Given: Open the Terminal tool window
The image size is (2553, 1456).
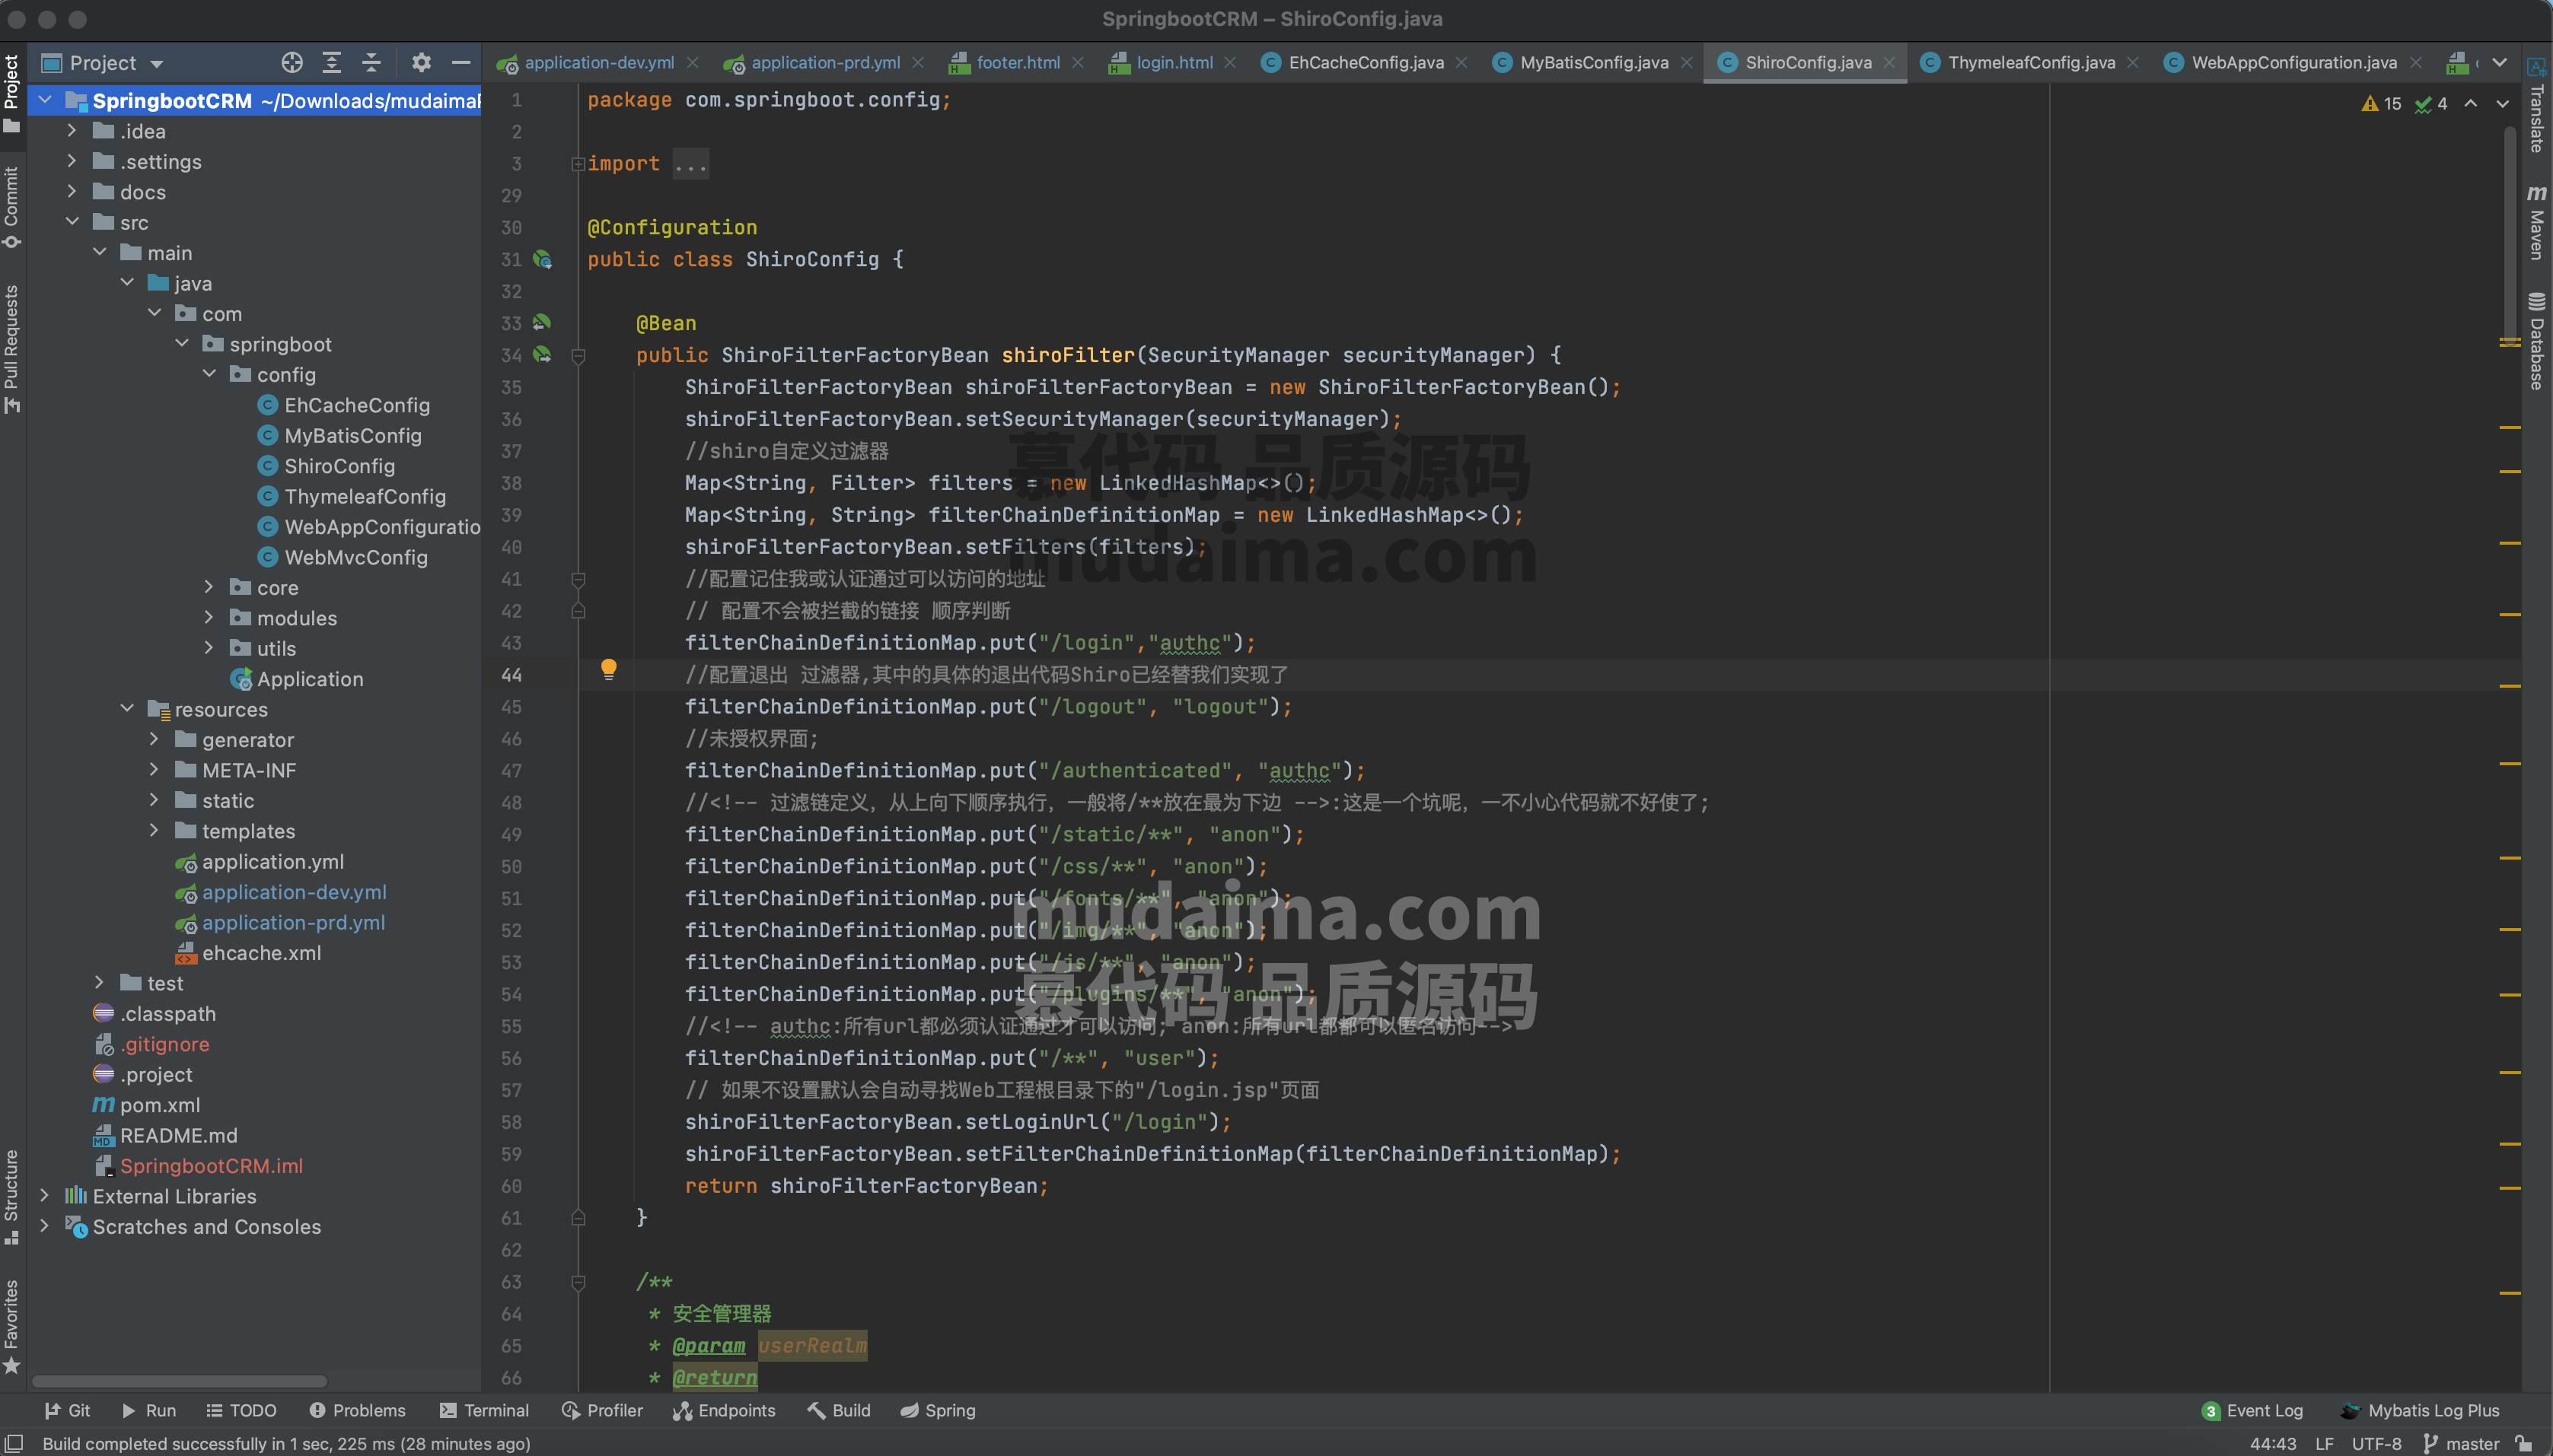Looking at the screenshot, I should pos(484,1410).
